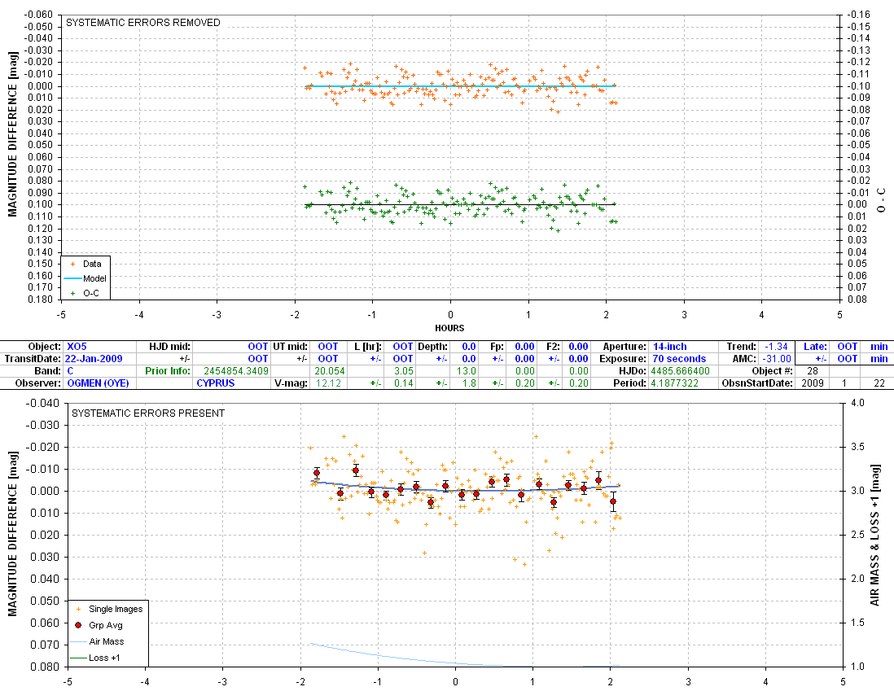Click the HJD mid label cell
Viewport: 894px width, 691px height.
click(169, 347)
